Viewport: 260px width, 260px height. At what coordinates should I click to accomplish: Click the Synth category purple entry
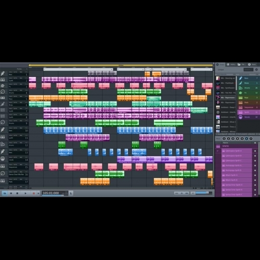click(248, 112)
